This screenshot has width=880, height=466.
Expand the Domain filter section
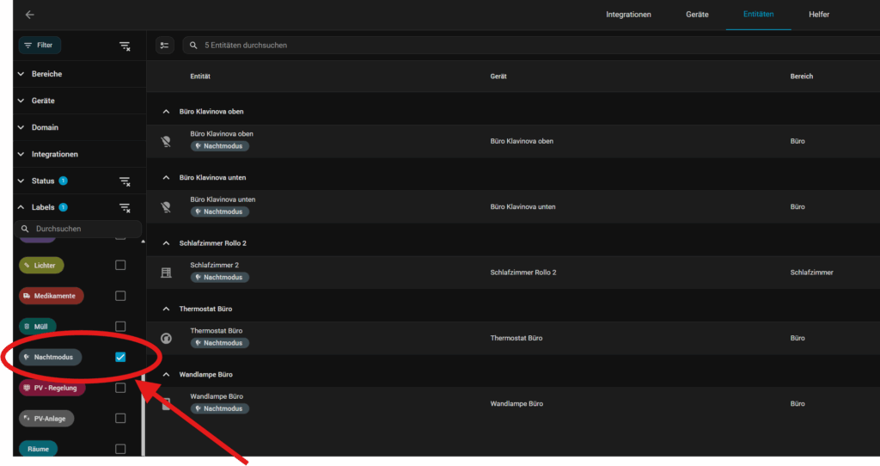[21, 127]
